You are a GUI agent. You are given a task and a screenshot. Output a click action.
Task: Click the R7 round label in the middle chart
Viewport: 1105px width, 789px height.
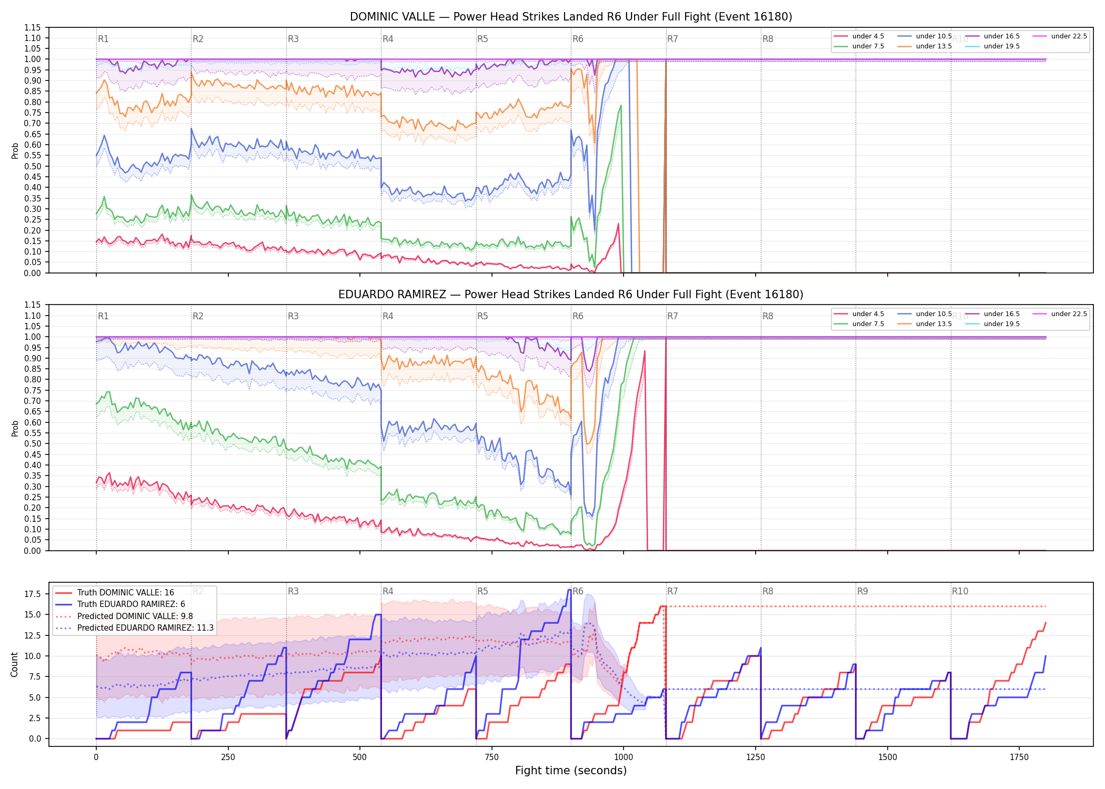[x=672, y=316]
